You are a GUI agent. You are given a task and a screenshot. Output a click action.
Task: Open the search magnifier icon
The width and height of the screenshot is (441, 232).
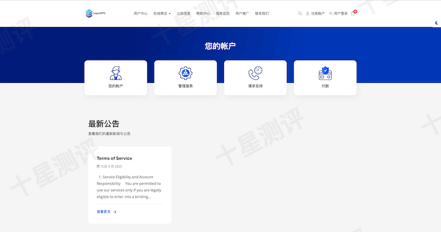coord(300,14)
